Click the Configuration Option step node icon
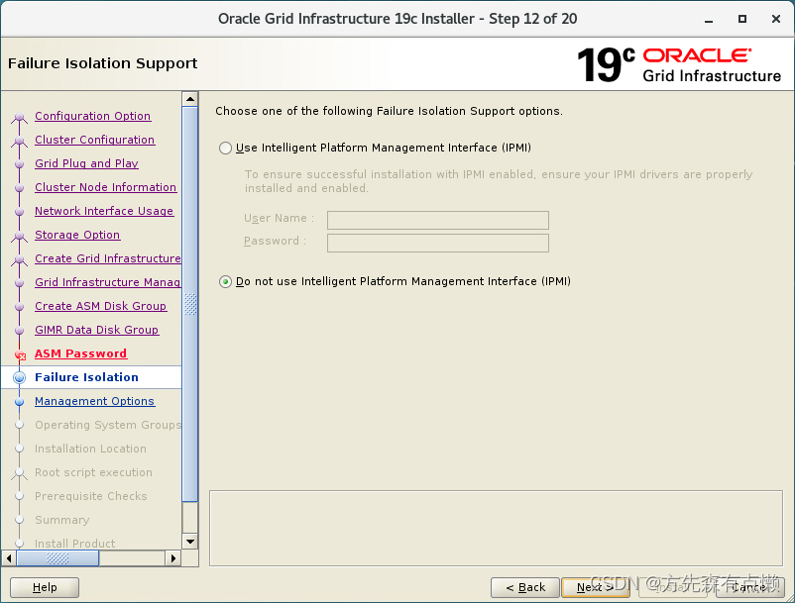Viewport: 795px width, 603px height. [x=19, y=118]
